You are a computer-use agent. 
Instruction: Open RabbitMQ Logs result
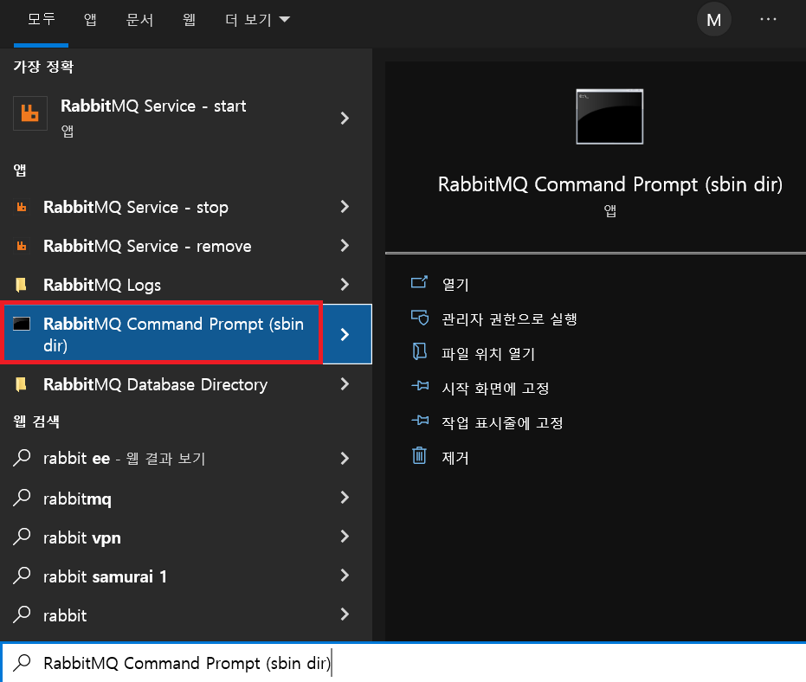point(161,285)
